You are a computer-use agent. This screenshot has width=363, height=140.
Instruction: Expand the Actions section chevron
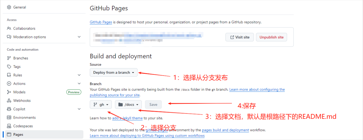click(79, 84)
